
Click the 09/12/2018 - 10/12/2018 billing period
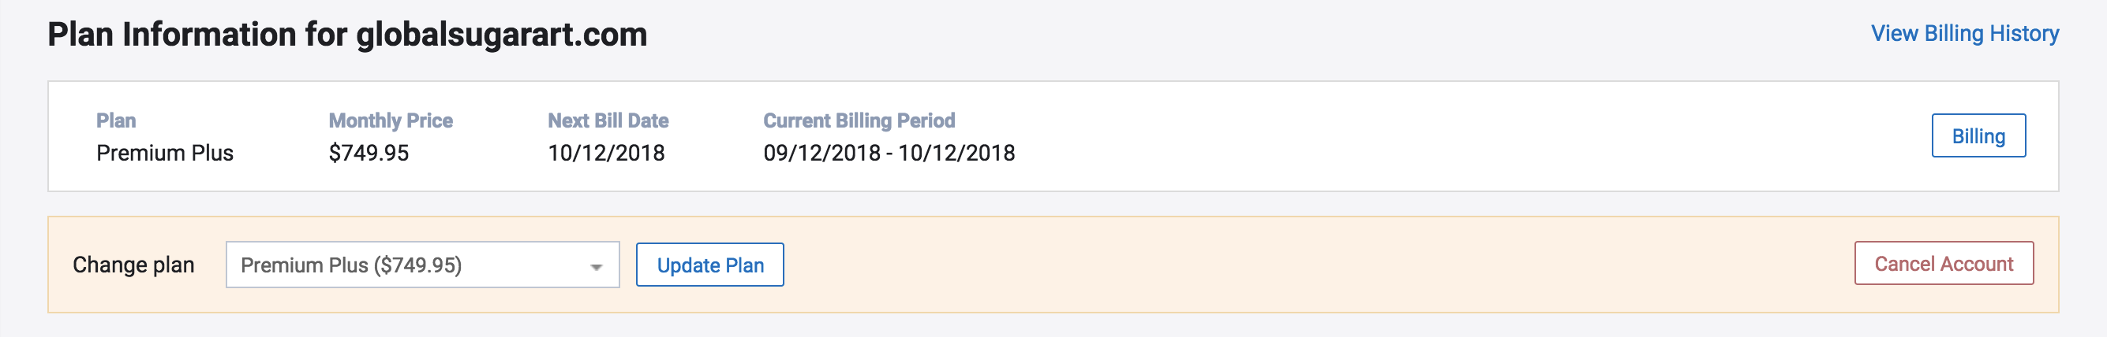tap(889, 154)
